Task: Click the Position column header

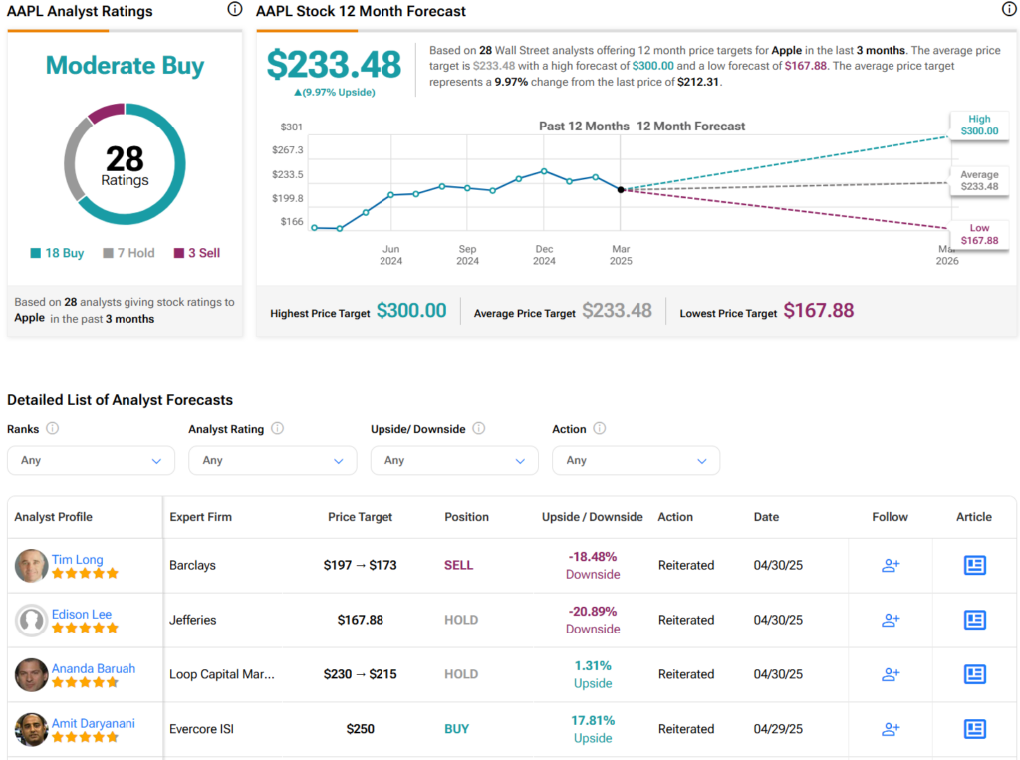Action: [x=466, y=517]
